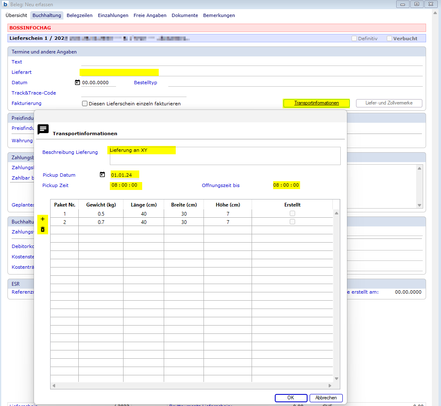Click the delete package row trash icon
The width and height of the screenshot is (441, 406).
coord(42,229)
